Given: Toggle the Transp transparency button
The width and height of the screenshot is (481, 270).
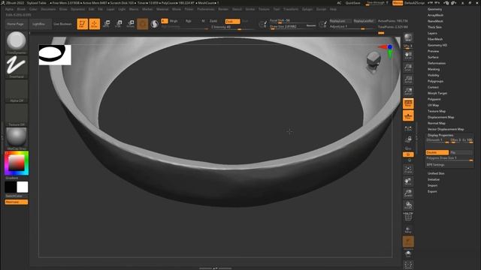Looking at the screenshot, I should [408, 229].
